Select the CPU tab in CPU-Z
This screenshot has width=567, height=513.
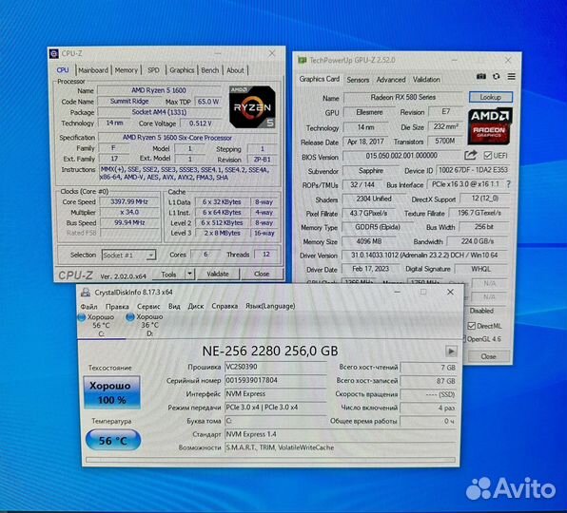point(63,70)
